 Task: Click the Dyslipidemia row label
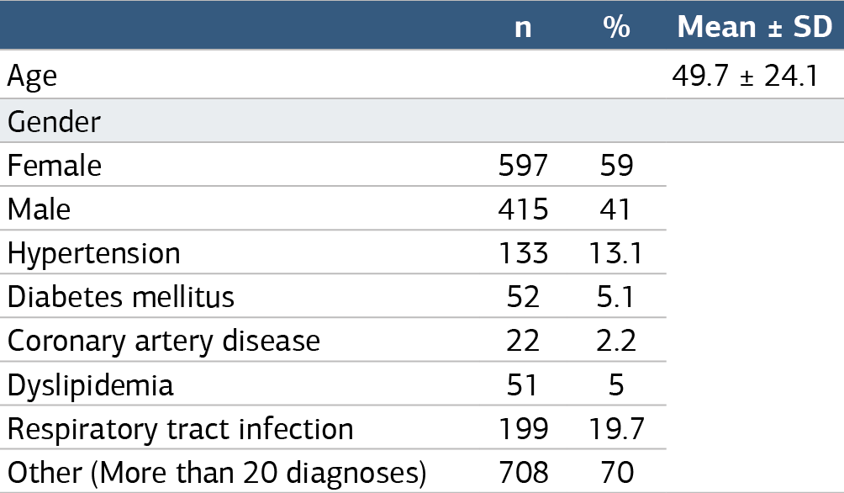(x=91, y=386)
